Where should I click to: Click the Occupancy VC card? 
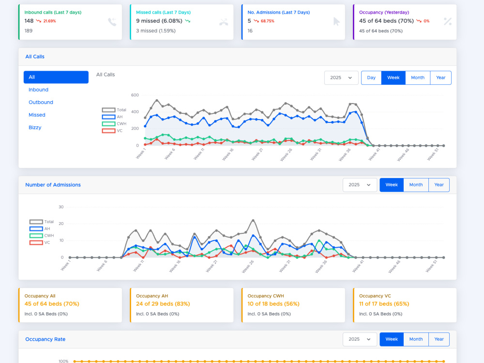(x=405, y=305)
